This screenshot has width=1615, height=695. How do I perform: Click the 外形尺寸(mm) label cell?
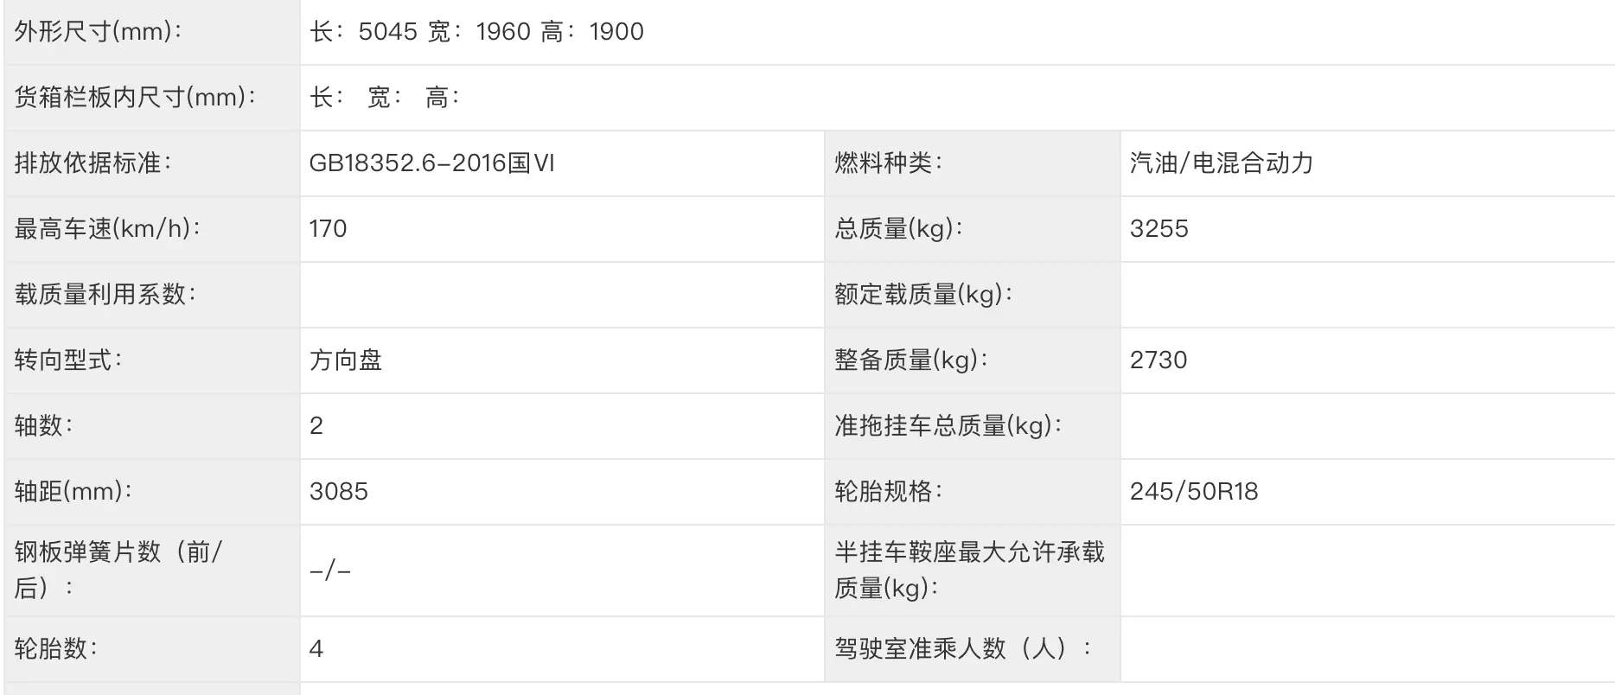(x=152, y=32)
